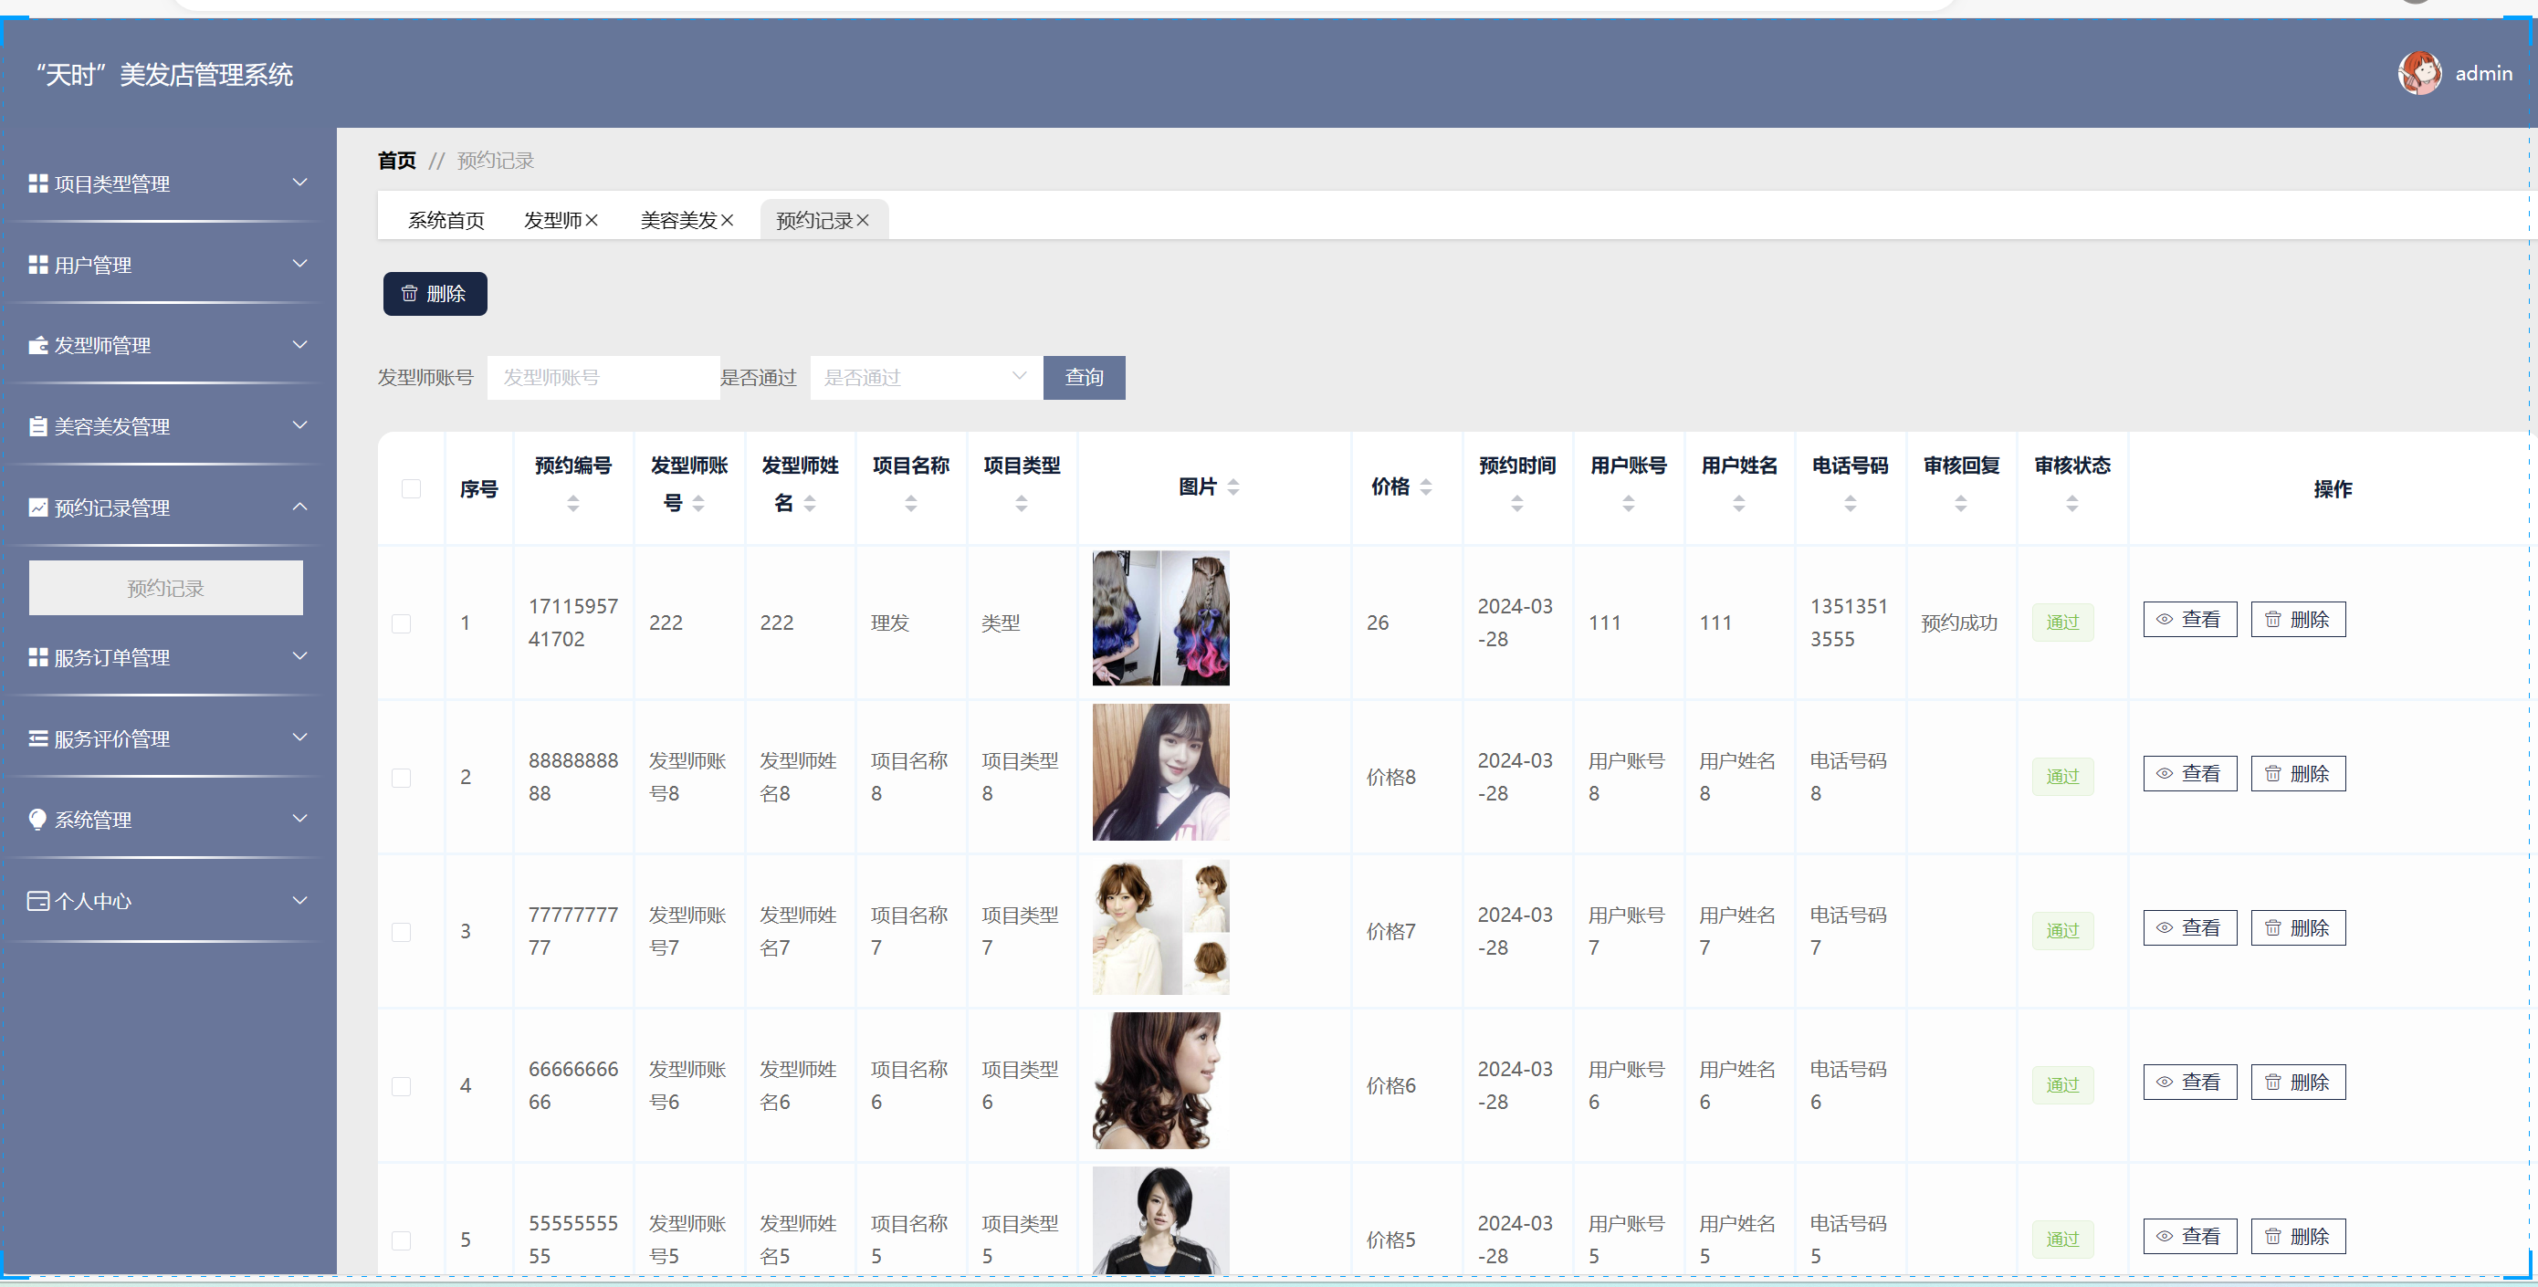Viewport: 2538px width, 1287px height.
Task: Click 查看 button for row 2
Action: click(2188, 774)
